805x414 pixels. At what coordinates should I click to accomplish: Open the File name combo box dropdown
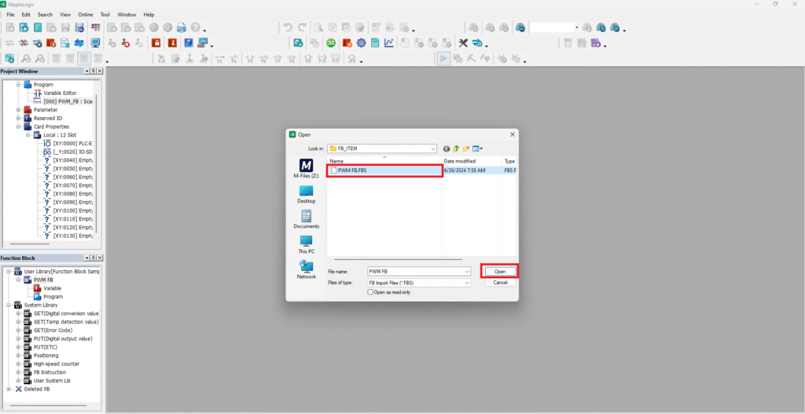[467, 271]
